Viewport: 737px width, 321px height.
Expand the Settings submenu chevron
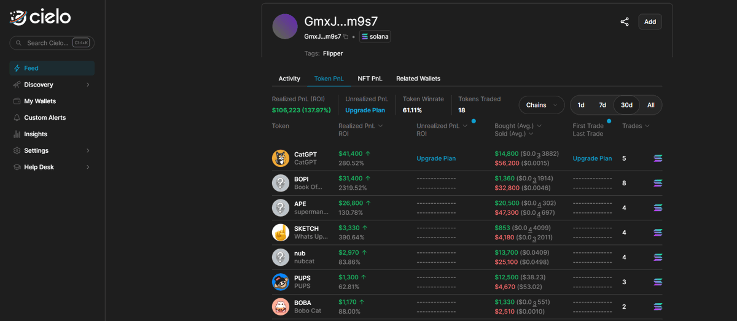pyautogui.click(x=88, y=150)
